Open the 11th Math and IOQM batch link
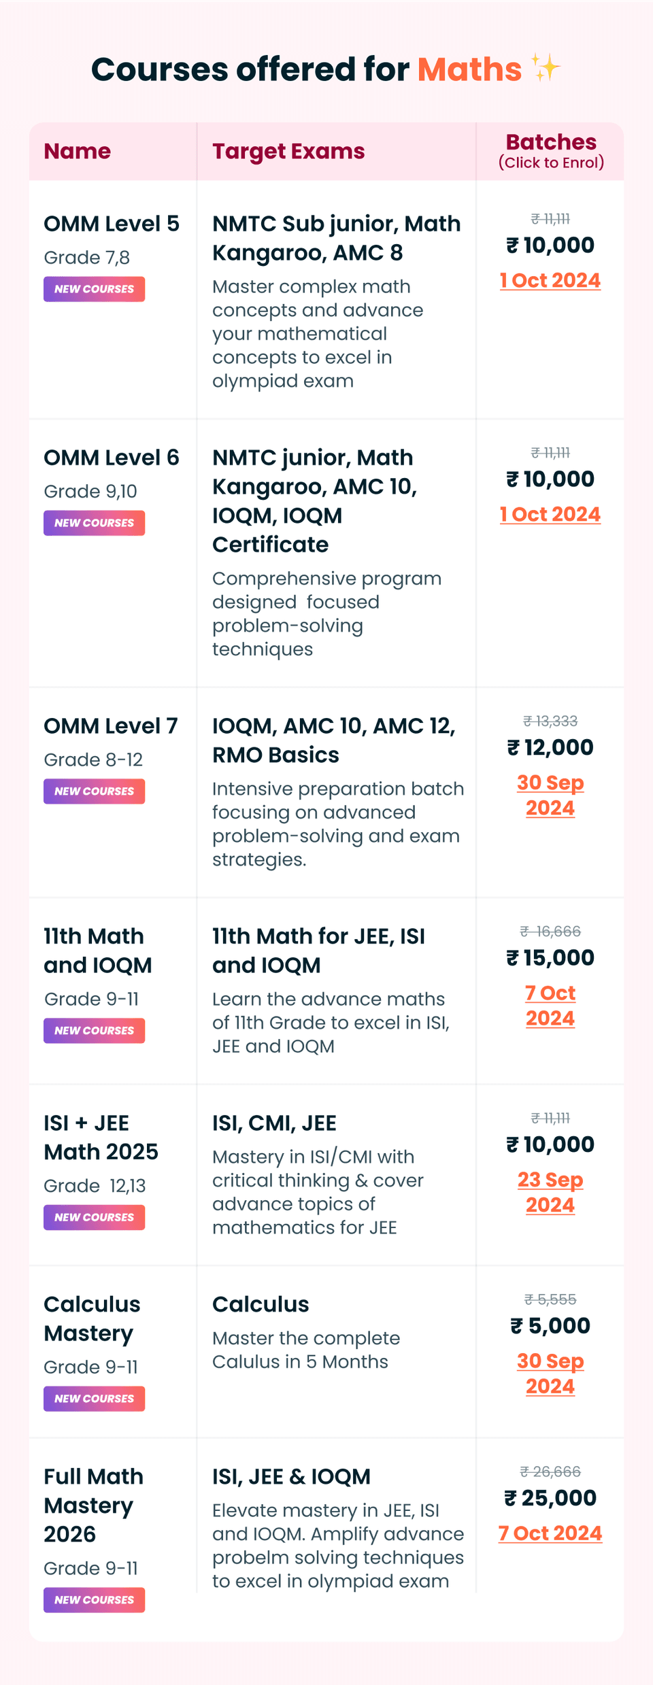This screenshot has width=653, height=1685. click(x=550, y=1006)
